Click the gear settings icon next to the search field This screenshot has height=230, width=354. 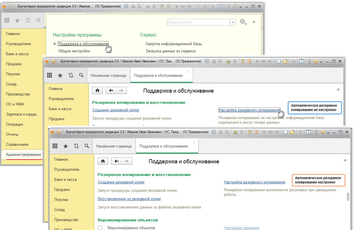tap(243, 22)
